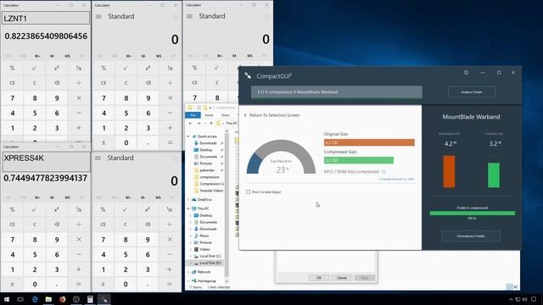Screen dimensions: 543x305
Task: Open history icon of calculator beside LZNT1 calculator
Action: click(x=176, y=17)
